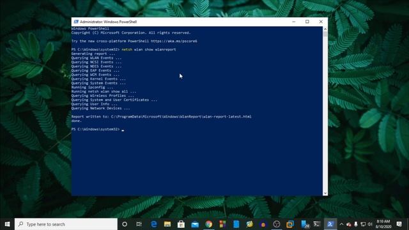
Task: Click the https://aka.ms/pscore6 URL text
Action: (174, 41)
